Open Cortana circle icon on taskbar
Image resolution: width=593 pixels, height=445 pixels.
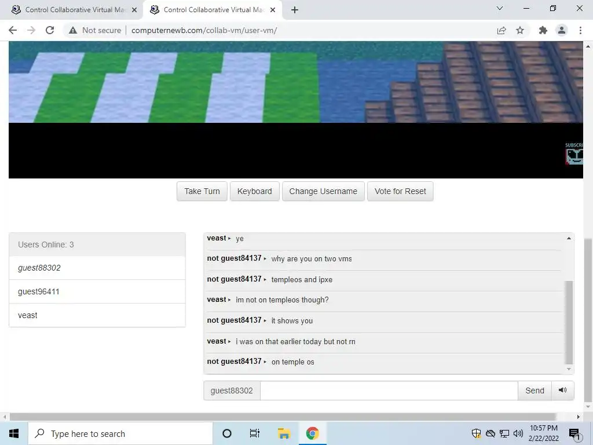227,433
